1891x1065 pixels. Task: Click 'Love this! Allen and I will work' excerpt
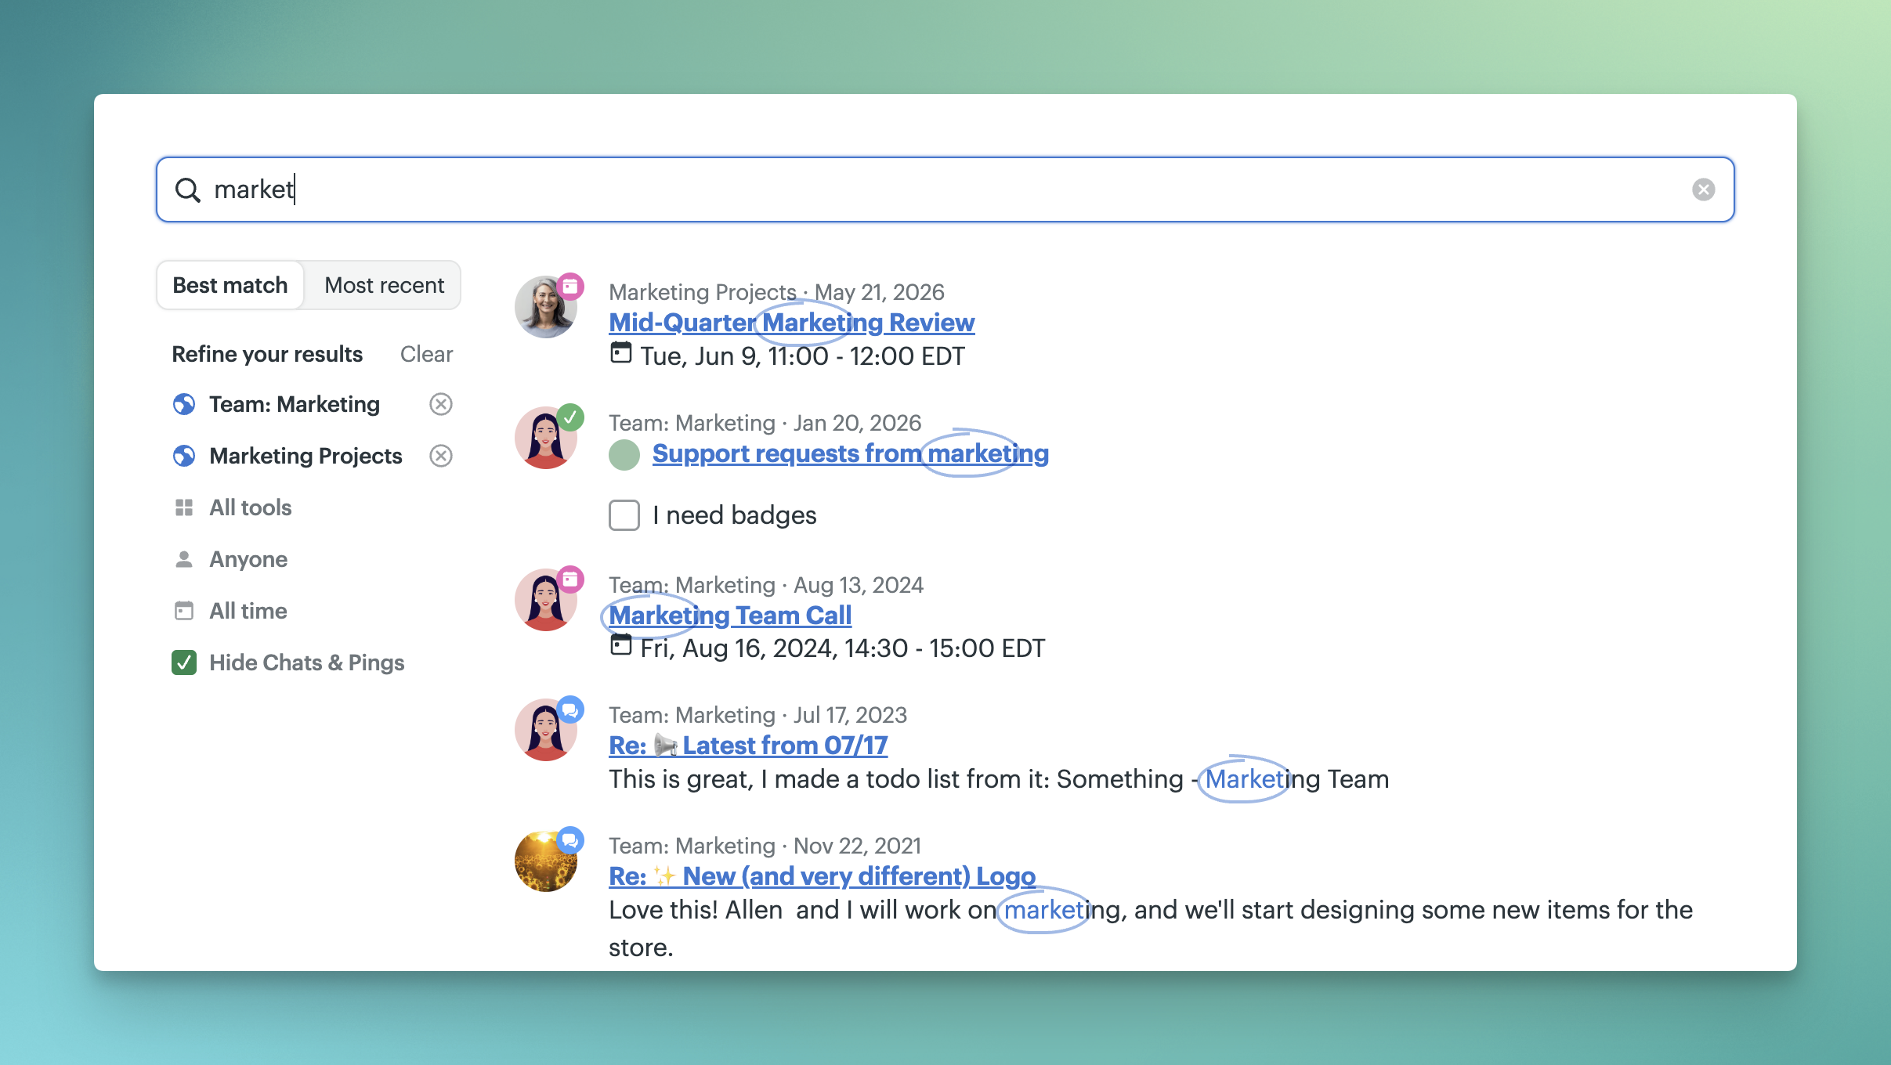(x=1151, y=928)
